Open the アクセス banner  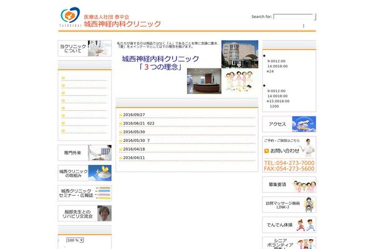coord(289,124)
